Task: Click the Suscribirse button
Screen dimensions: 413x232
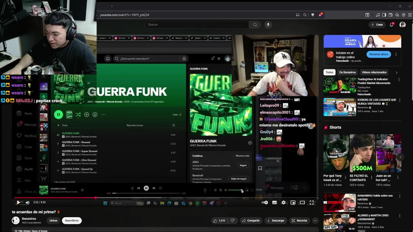Action: [x=72, y=220]
